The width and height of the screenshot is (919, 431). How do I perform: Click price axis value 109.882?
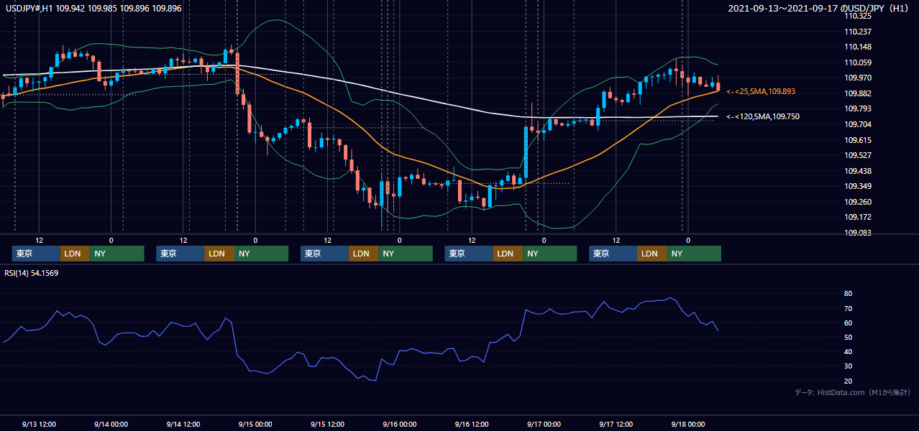tap(858, 93)
